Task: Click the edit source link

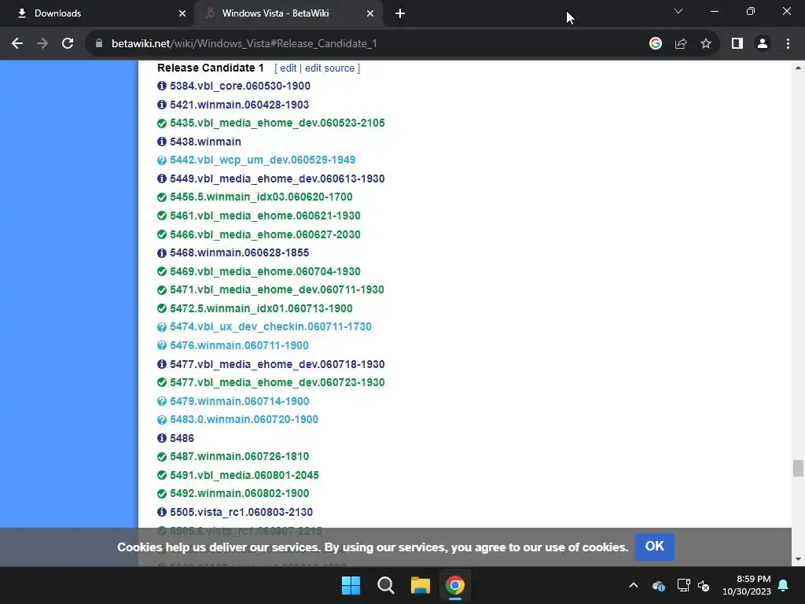Action: (329, 68)
